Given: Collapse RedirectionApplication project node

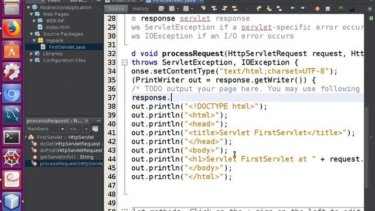Looking at the screenshot, I should tap(29, 8).
